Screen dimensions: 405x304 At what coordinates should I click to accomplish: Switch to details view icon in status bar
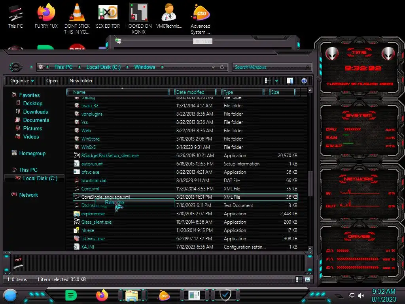click(x=299, y=279)
